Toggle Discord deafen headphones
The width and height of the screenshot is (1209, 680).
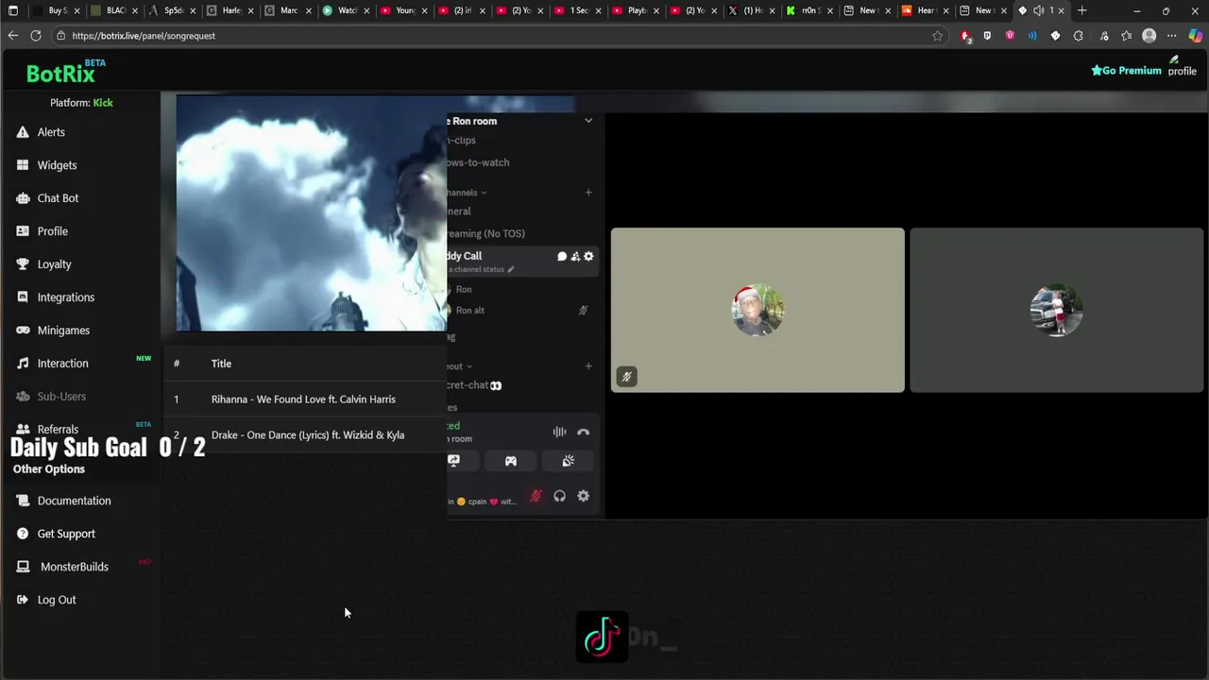(559, 497)
